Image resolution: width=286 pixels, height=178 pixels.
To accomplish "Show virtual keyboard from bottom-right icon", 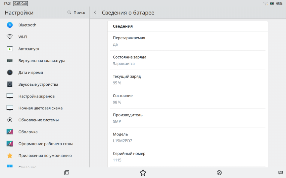I will (x=280, y=172).
